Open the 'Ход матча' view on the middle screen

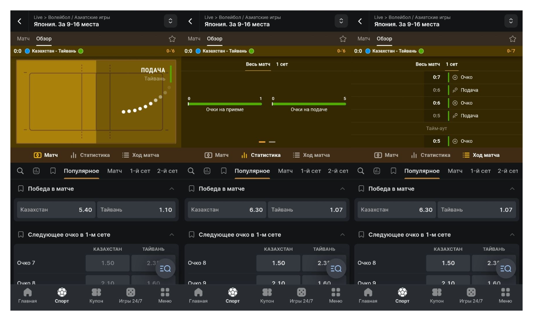click(311, 155)
